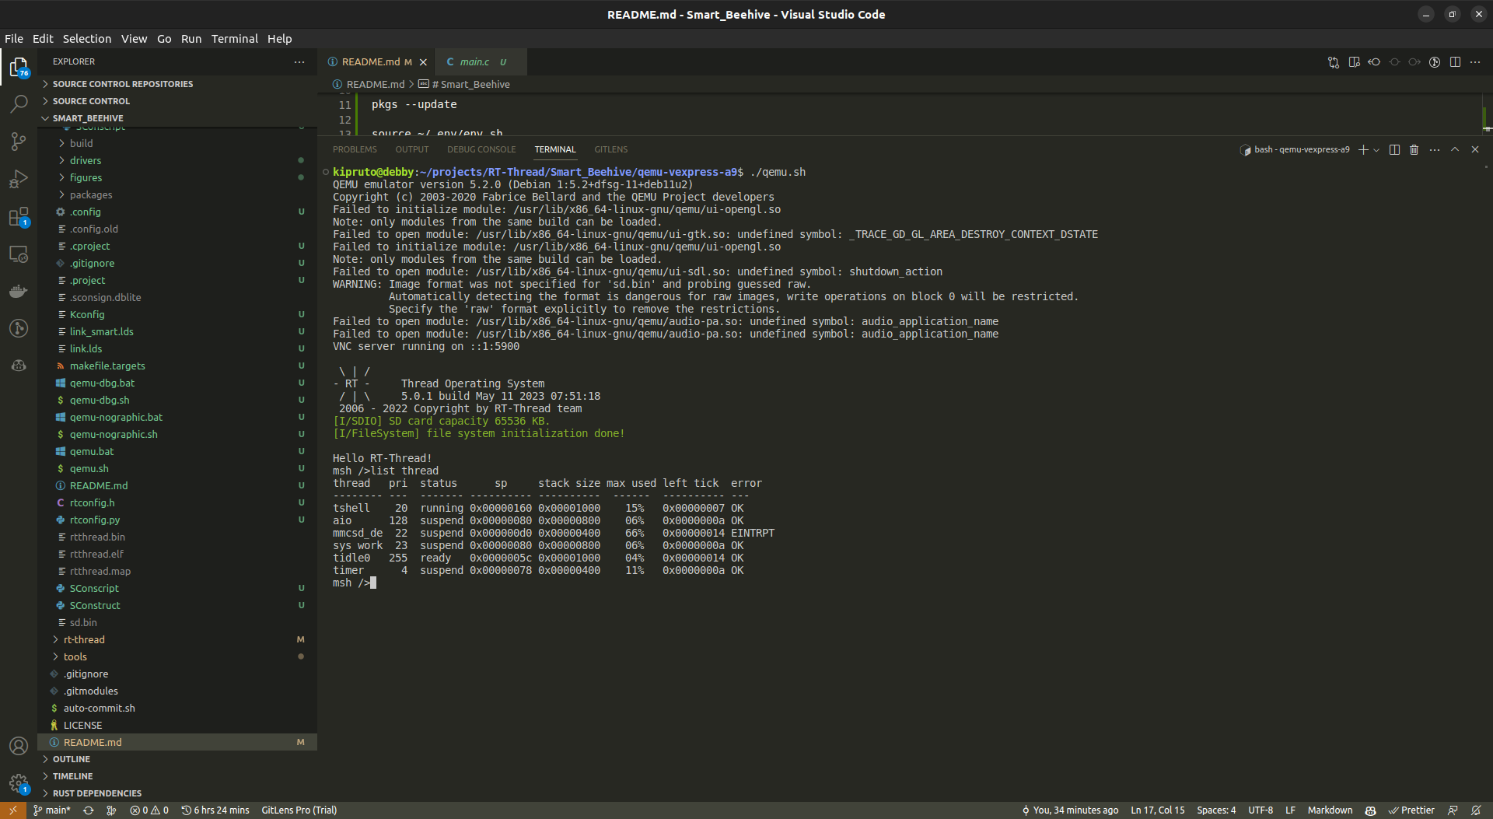1493x819 pixels.
Task: Split the editor right
Action: click(1455, 61)
